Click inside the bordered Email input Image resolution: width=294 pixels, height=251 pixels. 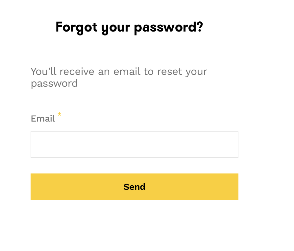[x=134, y=145]
